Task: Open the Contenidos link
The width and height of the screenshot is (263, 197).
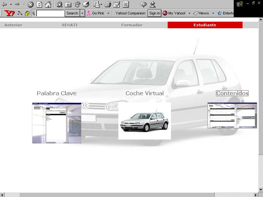Action: (x=232, y=93)
